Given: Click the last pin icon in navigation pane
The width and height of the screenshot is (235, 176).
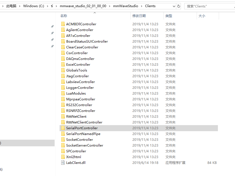Looking at the screenshot, I should point(52,46).
